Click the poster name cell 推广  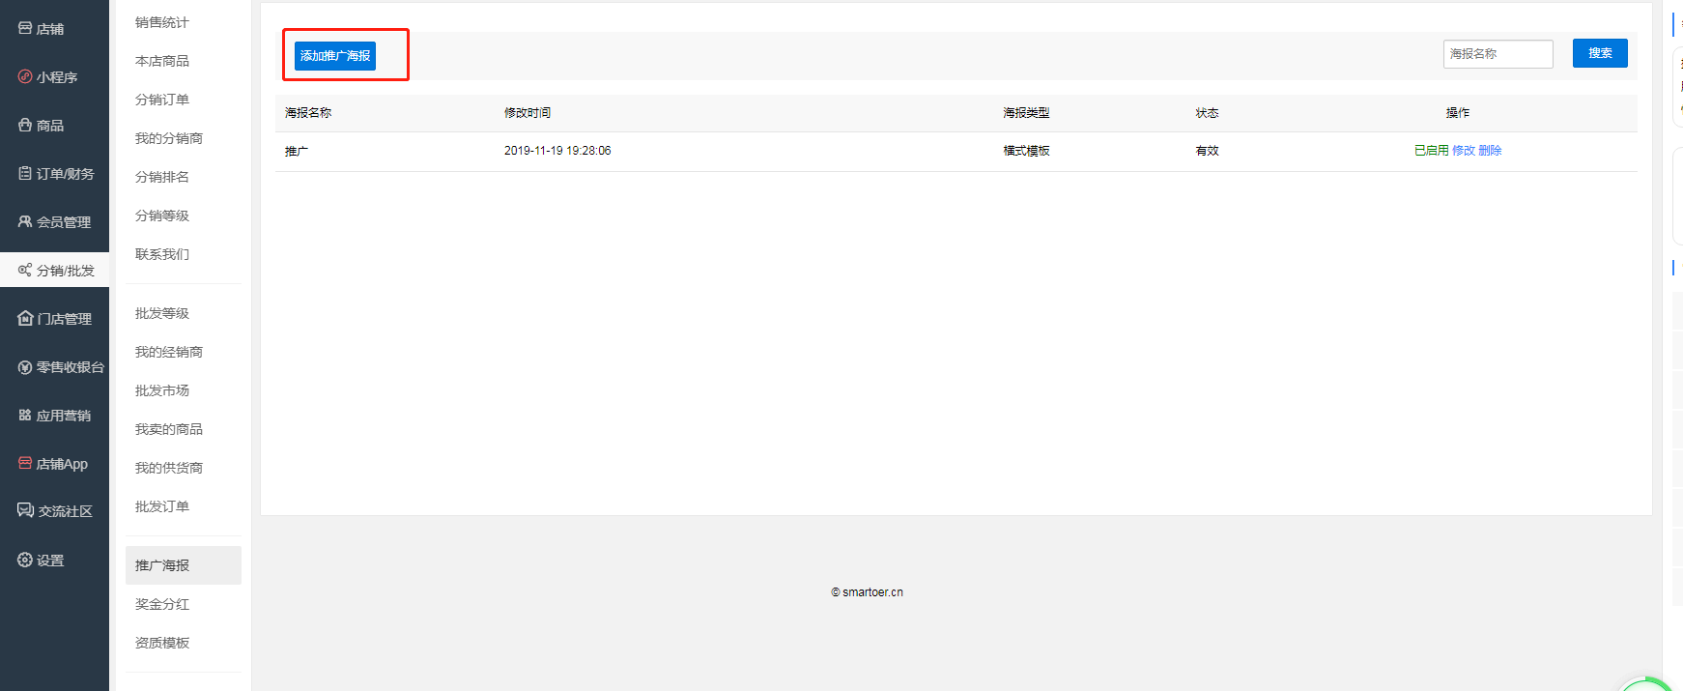(297, 152)
